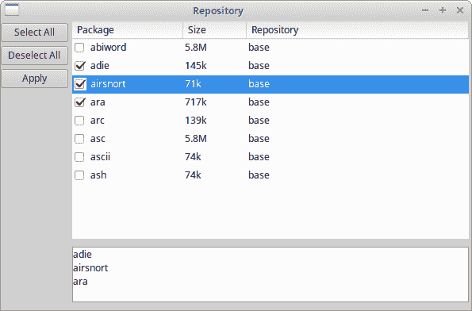Tick the asc package checkbox
Viewport: 472px width, 311px height.
click(79, 139)
